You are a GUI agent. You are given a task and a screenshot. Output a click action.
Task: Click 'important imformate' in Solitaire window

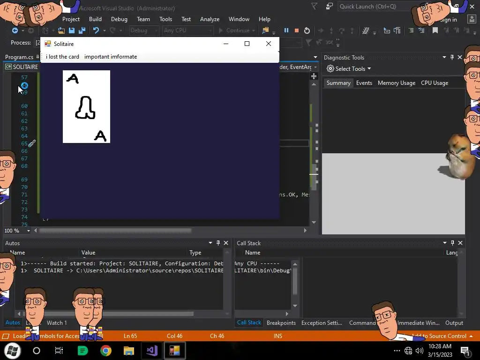pyautogui.click(x=111, y=57)
